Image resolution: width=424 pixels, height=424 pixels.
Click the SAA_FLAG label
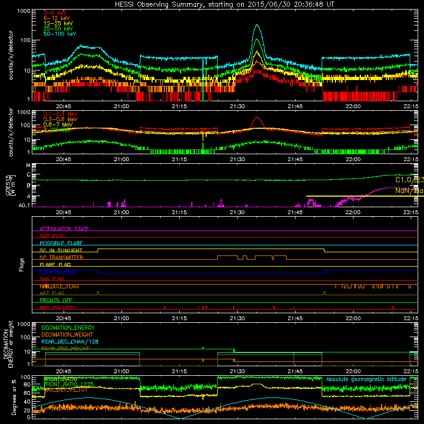point(52,279)
